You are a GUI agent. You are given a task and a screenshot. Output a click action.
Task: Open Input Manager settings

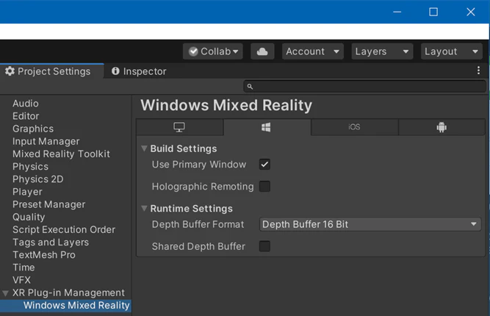[46, 141]
